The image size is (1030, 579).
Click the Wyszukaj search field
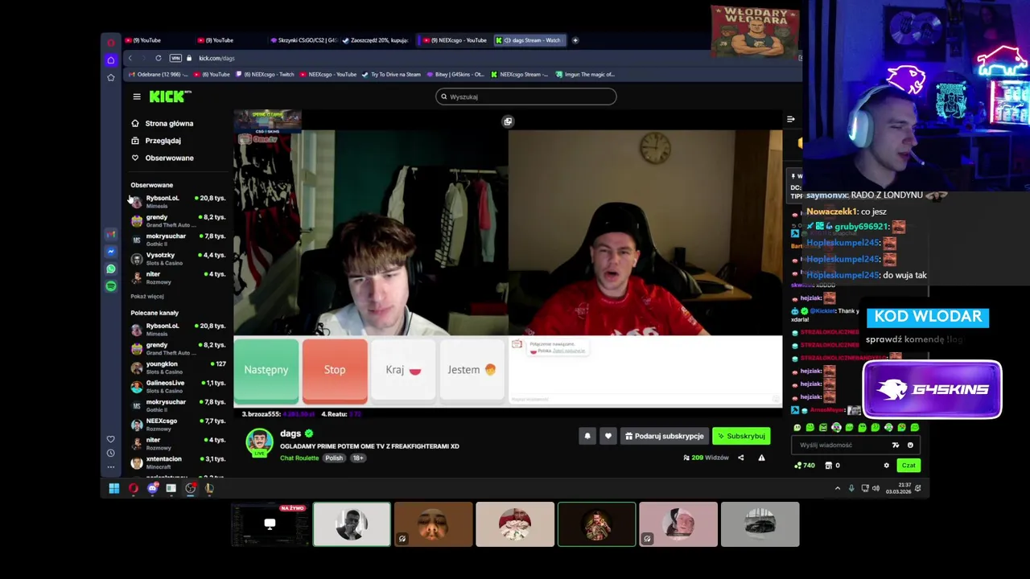point(526,96)
